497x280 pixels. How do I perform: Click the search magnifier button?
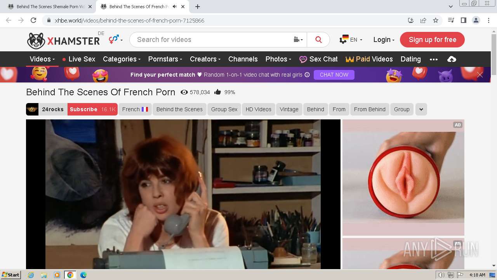click(x=318, y=40)
